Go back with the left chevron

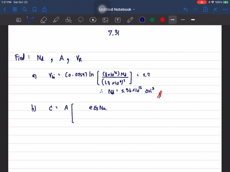pos(5,10)
